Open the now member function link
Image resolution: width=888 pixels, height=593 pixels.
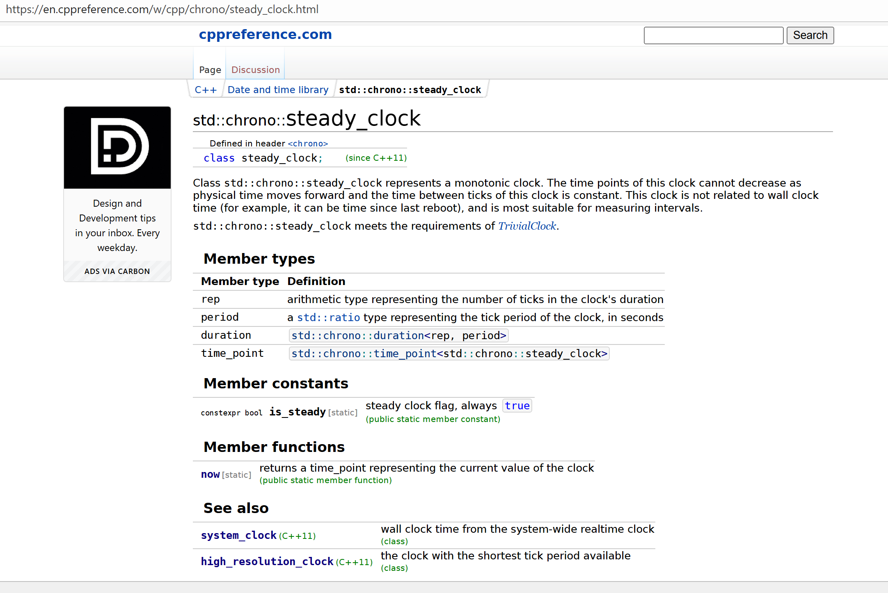[x=210, y=474]
